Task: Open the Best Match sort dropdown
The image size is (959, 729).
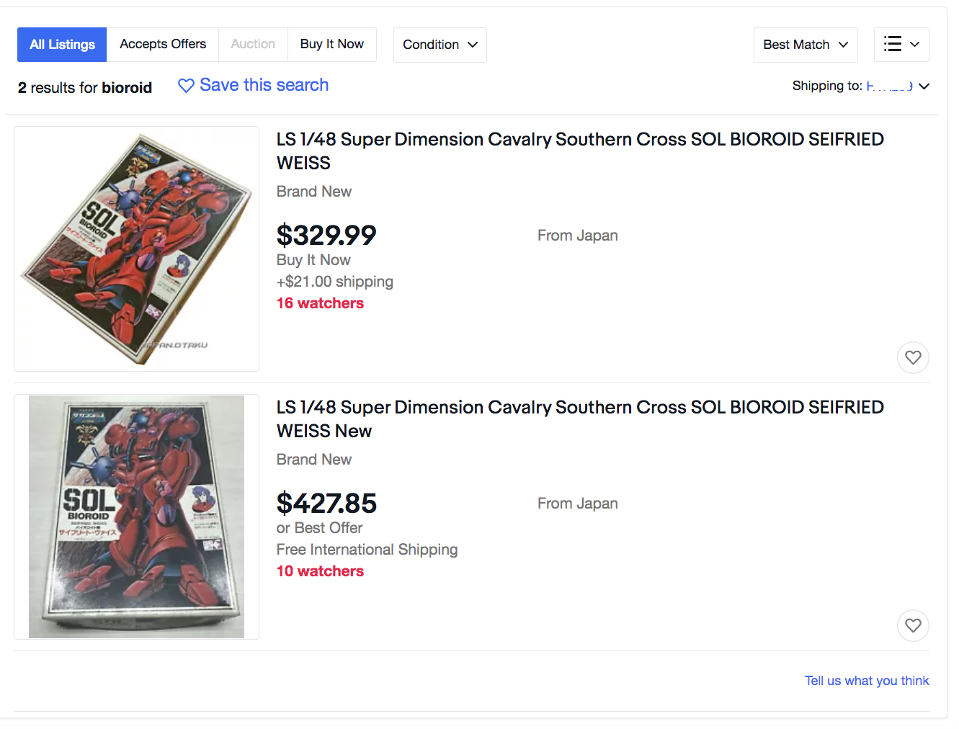Action: (x=806, y=45)
